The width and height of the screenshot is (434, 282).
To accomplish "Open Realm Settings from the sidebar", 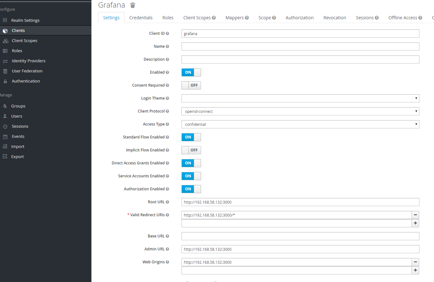I will tap(25, 20).
